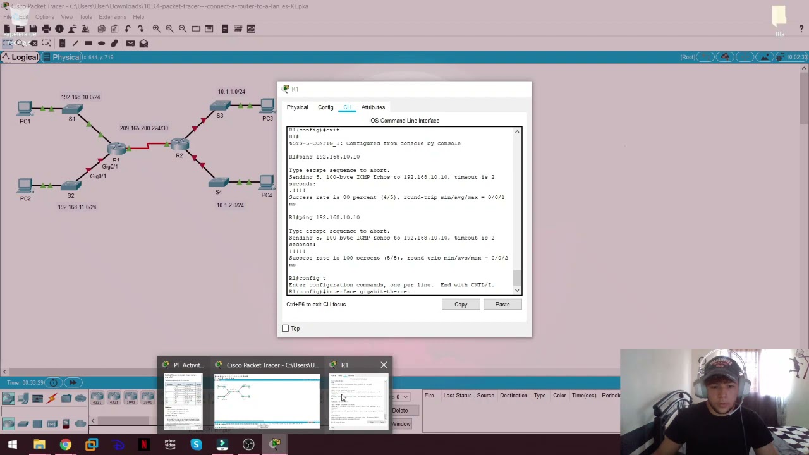Screen dimensions: 809x455
Task: Click switch S3 in the topology
Action: [x=219, y=106]
